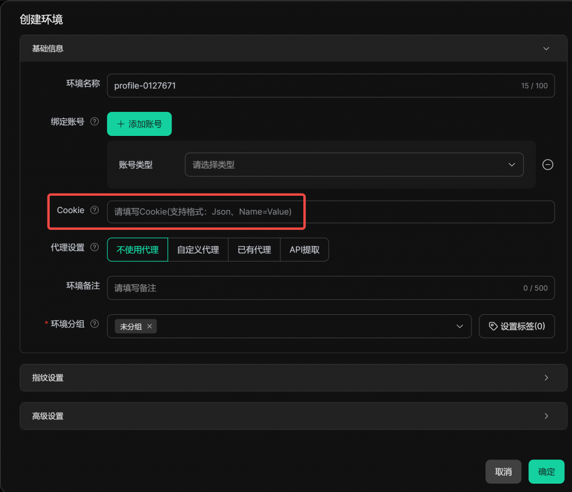Remove the 未分组 tag with its x
The width and height of the screenshot is (572, 492).
click(x=149, y=327)
